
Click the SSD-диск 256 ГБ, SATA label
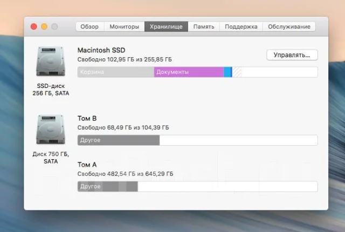click(51, 90)
